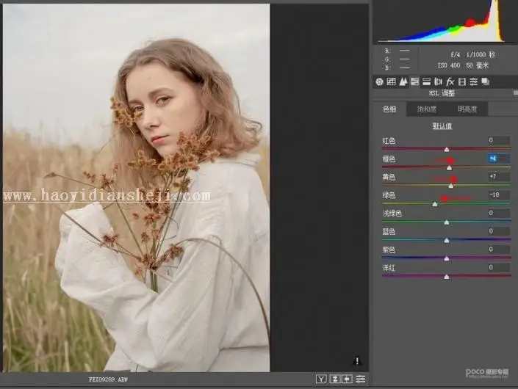Click the 50 毫米 focal length readout
Screen dimensions: 518x389
477,65
